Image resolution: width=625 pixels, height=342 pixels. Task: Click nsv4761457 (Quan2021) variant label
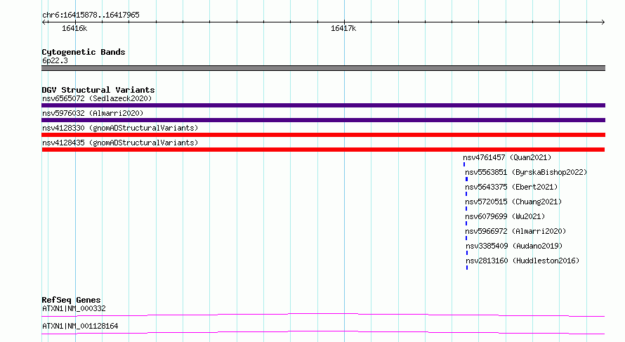(x=507, y=157)
